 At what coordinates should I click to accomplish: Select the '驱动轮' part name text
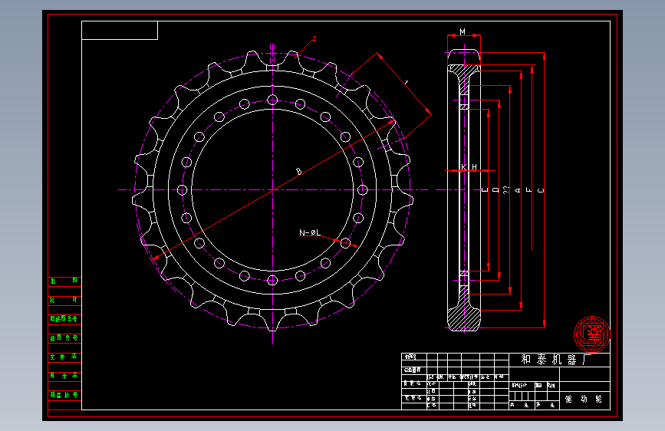(584, 399)
